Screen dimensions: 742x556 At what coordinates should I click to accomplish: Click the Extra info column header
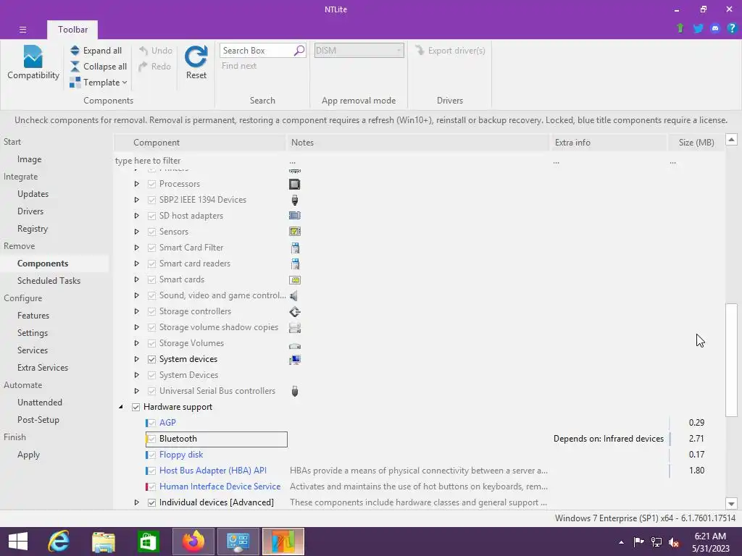pos(609,143)
